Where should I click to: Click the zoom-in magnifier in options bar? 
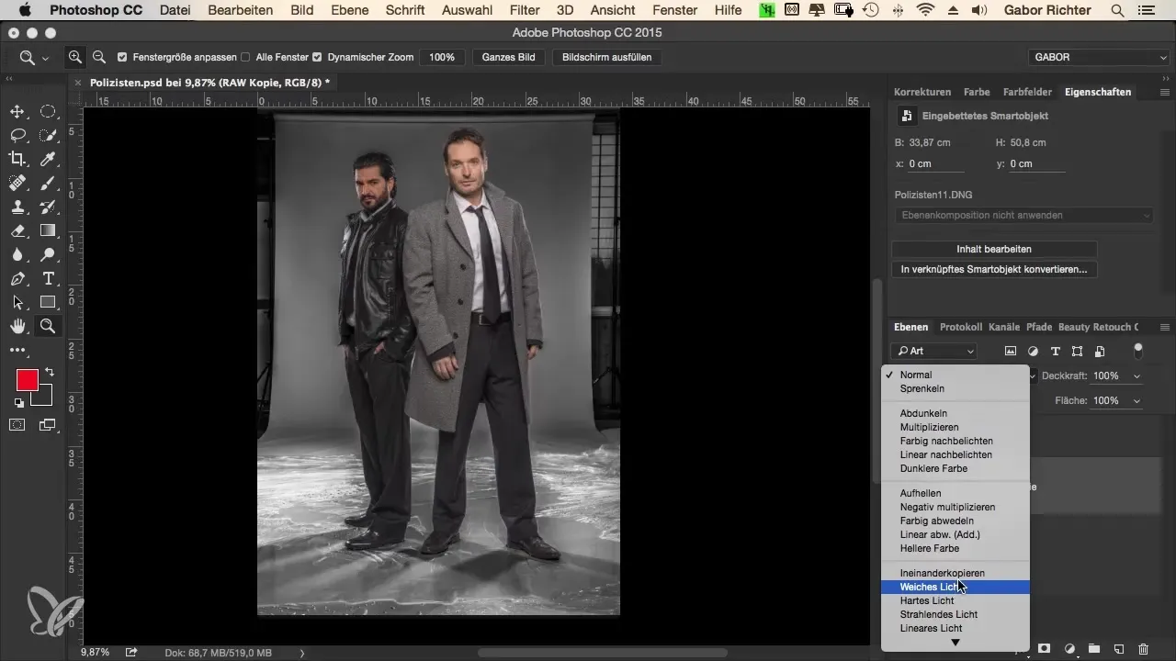click(75, 57)
